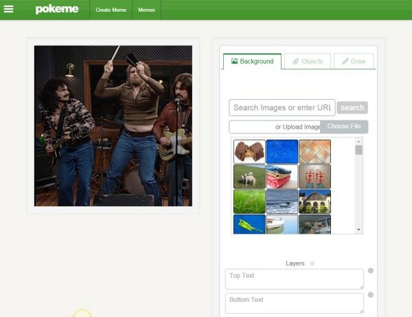Screen dimensions: 412x317
Task: Click the pokeme logo
Action: coord(57,10)
